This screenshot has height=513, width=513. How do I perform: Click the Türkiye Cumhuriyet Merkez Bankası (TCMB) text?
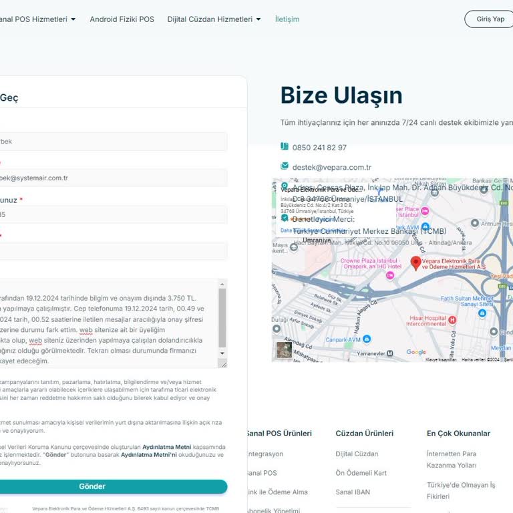pos(369,231)
